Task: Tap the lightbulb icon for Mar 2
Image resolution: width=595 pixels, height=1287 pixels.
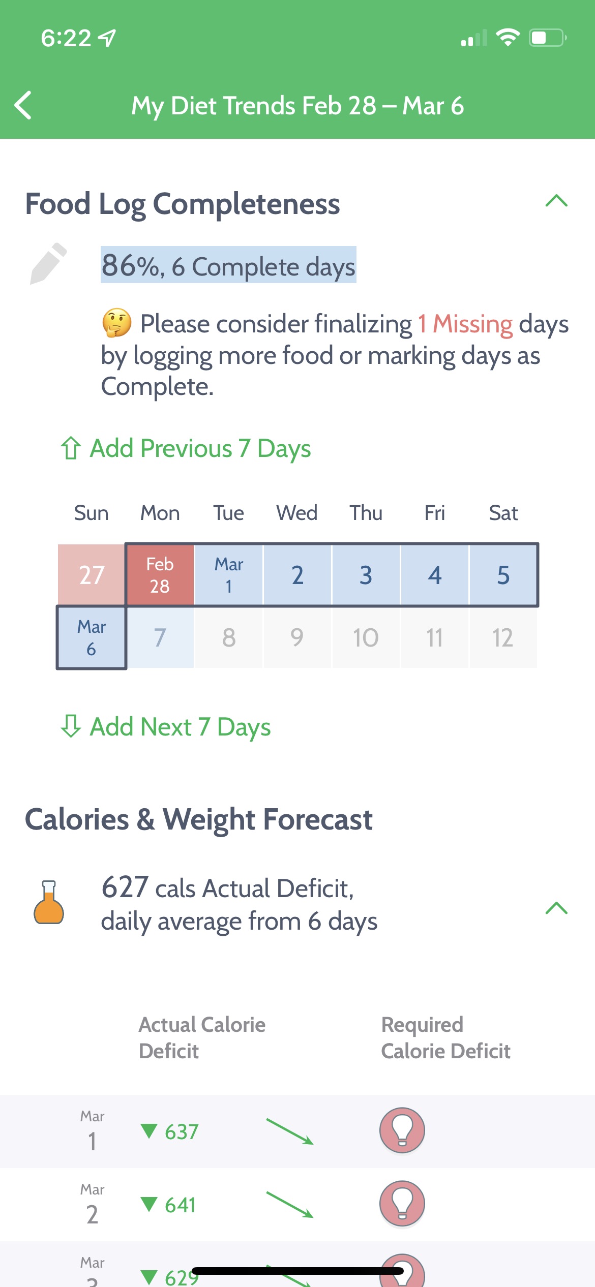Action: [x=402, y=1203]
